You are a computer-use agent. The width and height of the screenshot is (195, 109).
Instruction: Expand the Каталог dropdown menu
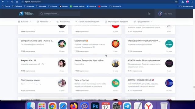pyautogui.click(x=25, y=21)
